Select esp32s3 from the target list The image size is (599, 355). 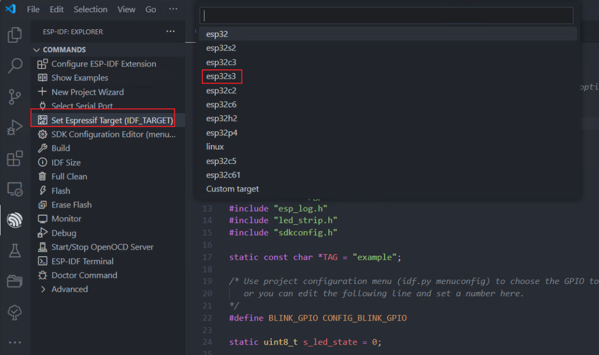pyautogui.click(x=221, y=76)
